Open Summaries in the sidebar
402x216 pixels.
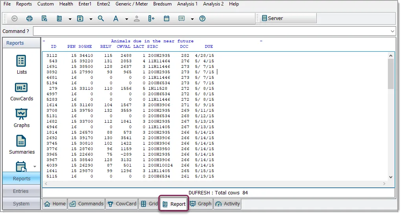pyautogui.click(x=22, y=145)
